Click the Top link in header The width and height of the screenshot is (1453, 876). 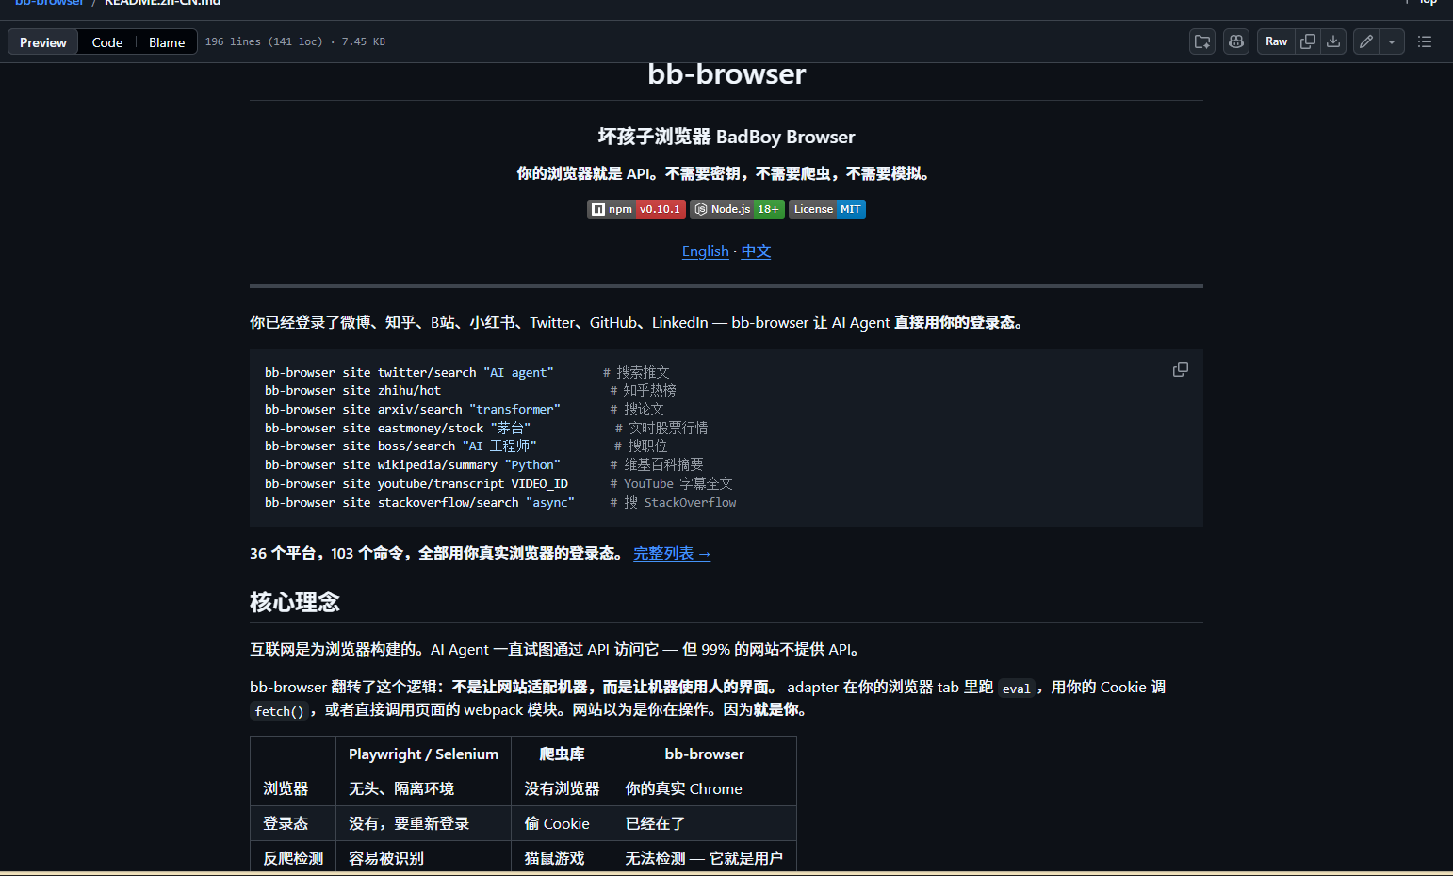click(1427, 3)
